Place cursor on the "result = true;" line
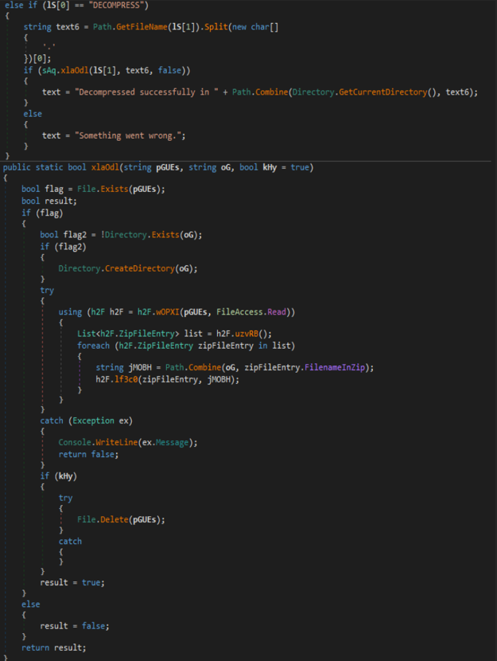The image size is (497, 661). (72, 582)
